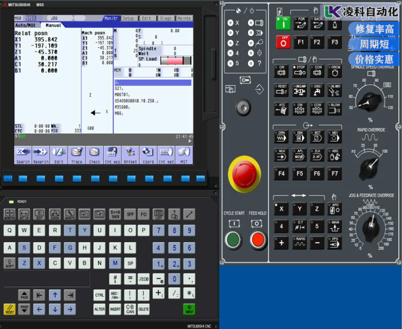Open the Offset softkey on the screen
Viewport: 402px width, 329px height.
point(130,155)
